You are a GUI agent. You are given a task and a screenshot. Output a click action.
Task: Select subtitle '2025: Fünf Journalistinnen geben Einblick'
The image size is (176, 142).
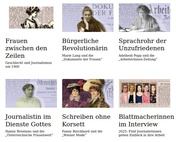[x=141, y=133]
